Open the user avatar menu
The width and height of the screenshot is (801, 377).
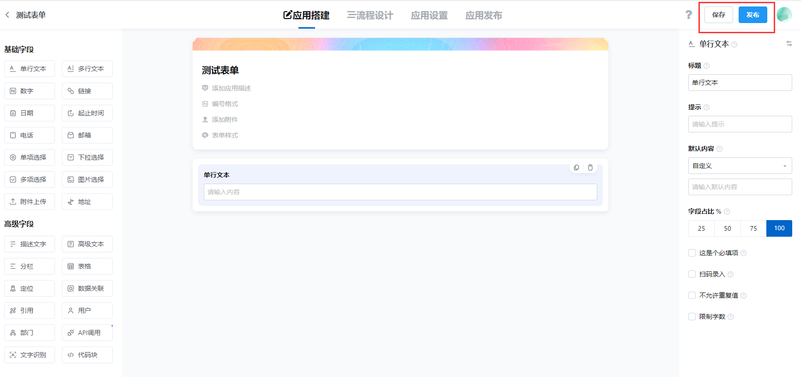tap(784, 15)
